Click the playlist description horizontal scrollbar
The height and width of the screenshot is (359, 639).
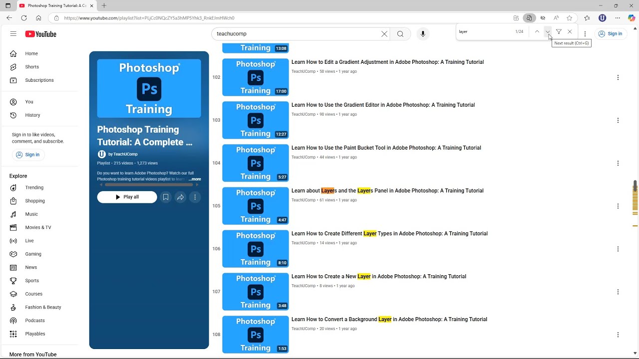[x=149, y=184]
